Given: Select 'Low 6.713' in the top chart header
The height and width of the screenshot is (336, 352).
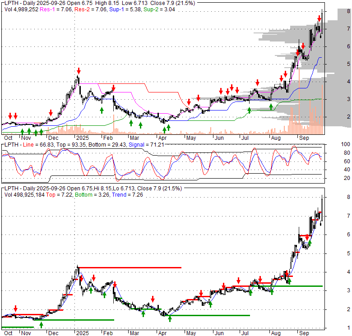Looking at the screenshot, I should click(134, 3).
